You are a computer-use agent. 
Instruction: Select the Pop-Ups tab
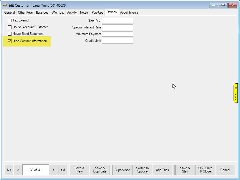(97, 13)
